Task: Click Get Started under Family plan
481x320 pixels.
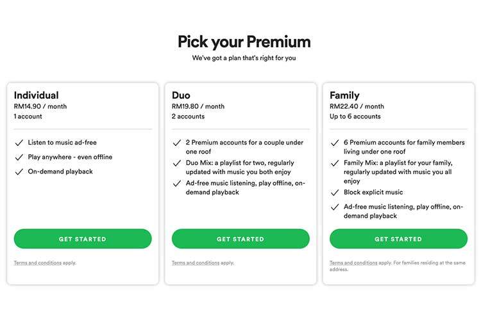Action: tap(398, 239)
